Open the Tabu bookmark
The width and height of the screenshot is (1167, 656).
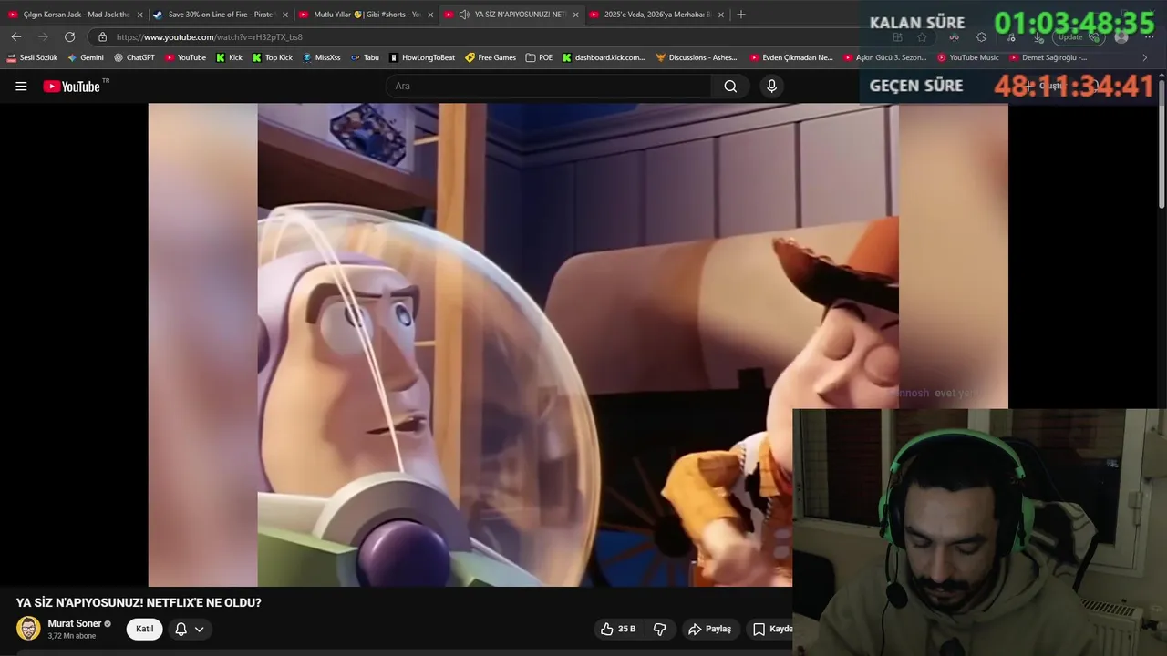click(365, 57)
